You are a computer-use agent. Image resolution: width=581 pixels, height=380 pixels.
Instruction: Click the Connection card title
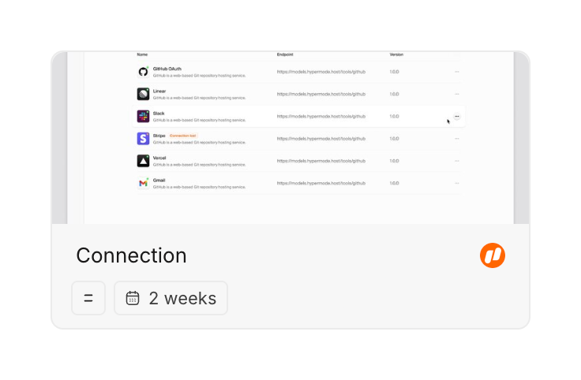coord(131,255)
